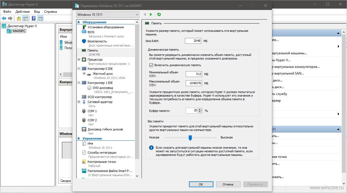347x193 pixels.
Task: Select the COM 1 port icon
Action: (84, 111)
